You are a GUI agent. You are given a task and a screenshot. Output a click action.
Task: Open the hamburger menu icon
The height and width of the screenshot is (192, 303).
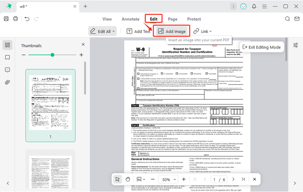tap(265, 6)
